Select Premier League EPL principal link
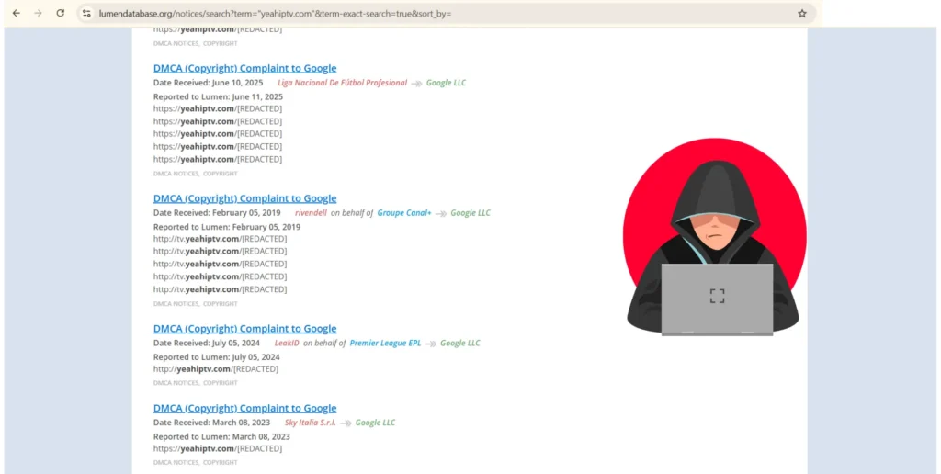 click(385, 344)
